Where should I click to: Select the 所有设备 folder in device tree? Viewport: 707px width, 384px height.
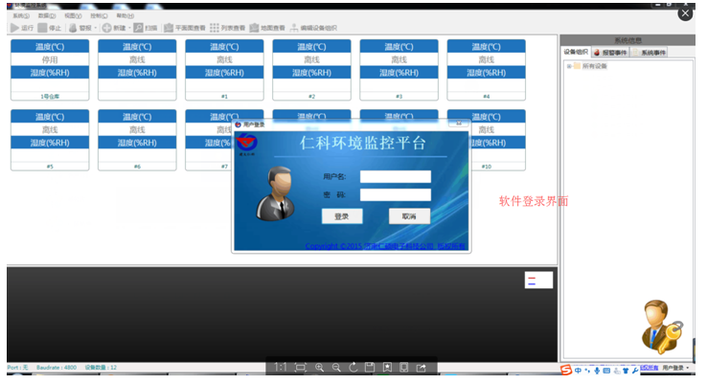(590, 66)
